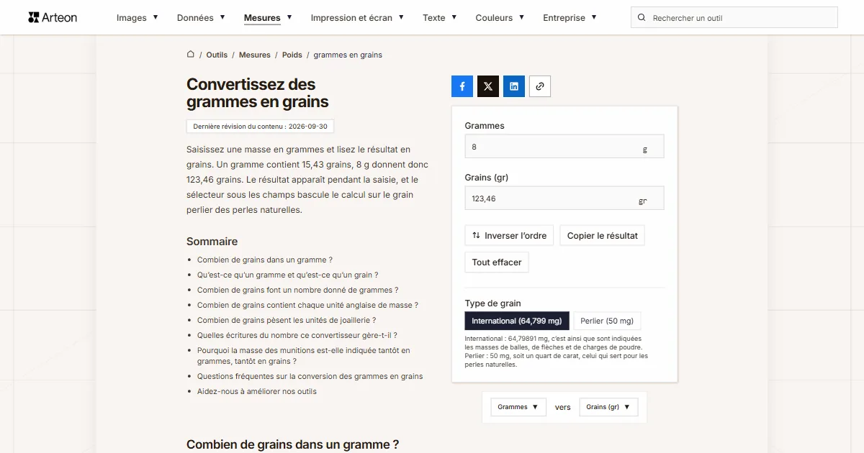
Task: Open the Entreprise menu
Action: (570, 18)
